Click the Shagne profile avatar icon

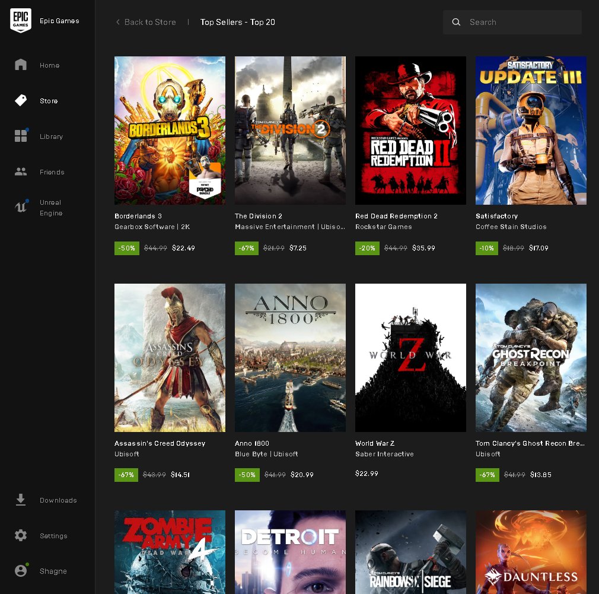[21, 570]
